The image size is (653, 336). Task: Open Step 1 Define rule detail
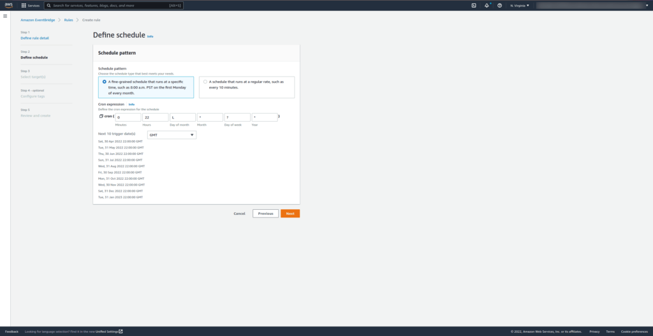tap(34, 38)
